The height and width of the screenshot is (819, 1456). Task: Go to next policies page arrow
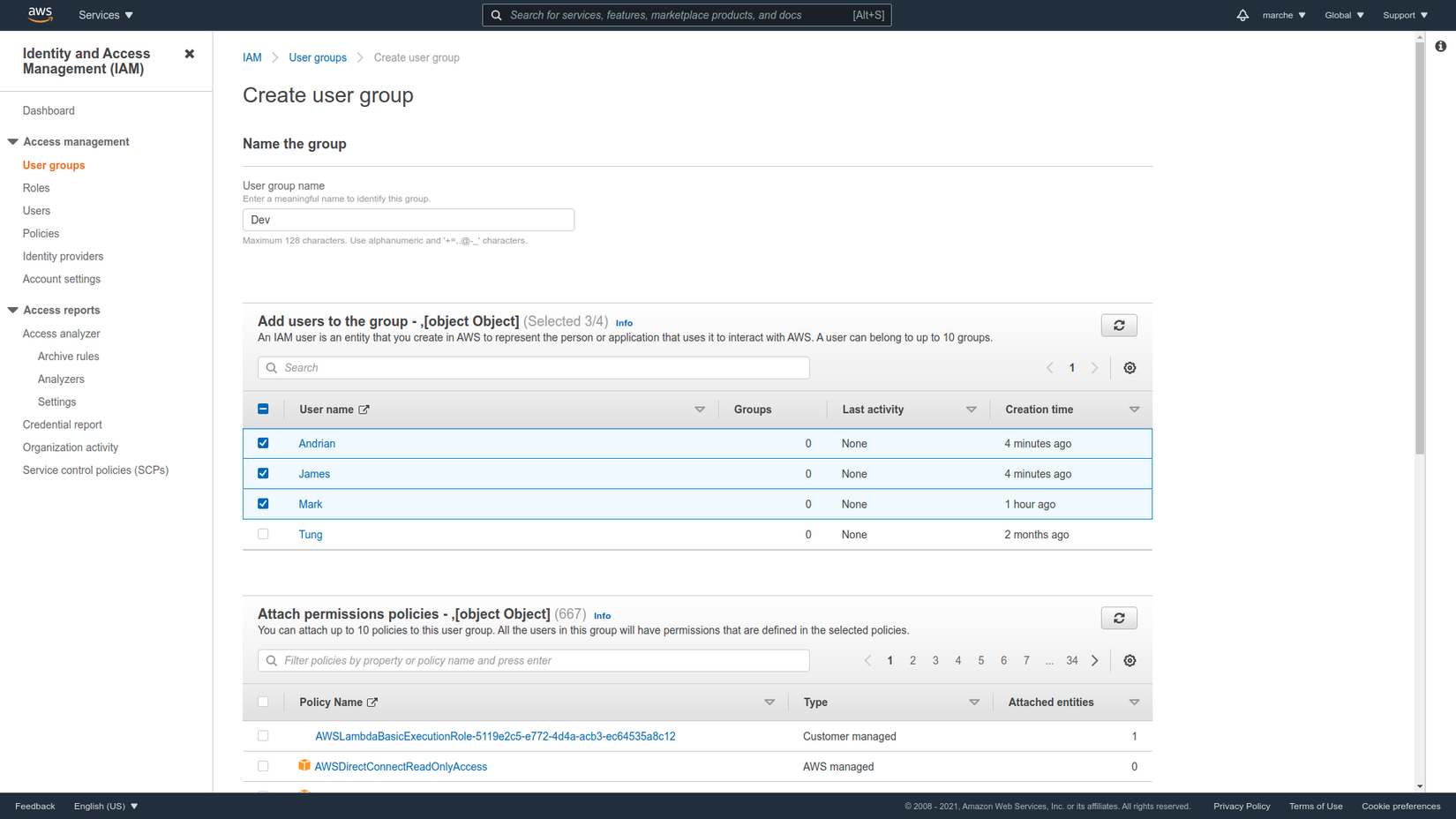1095,661
